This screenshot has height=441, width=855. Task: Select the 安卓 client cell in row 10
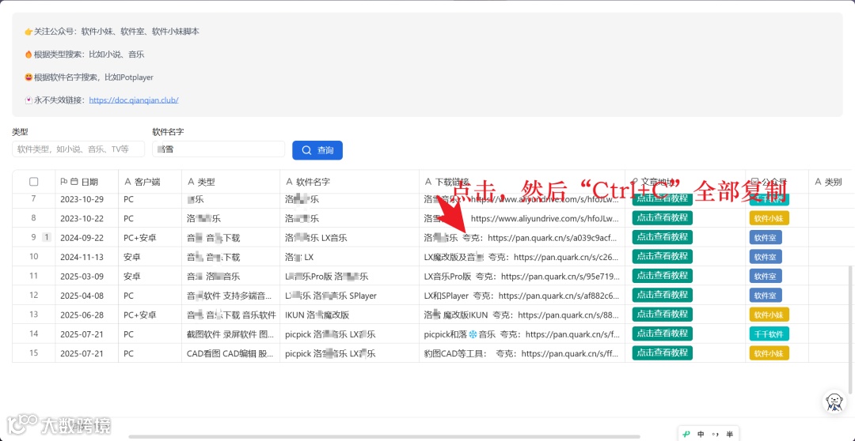click(150, 256)
